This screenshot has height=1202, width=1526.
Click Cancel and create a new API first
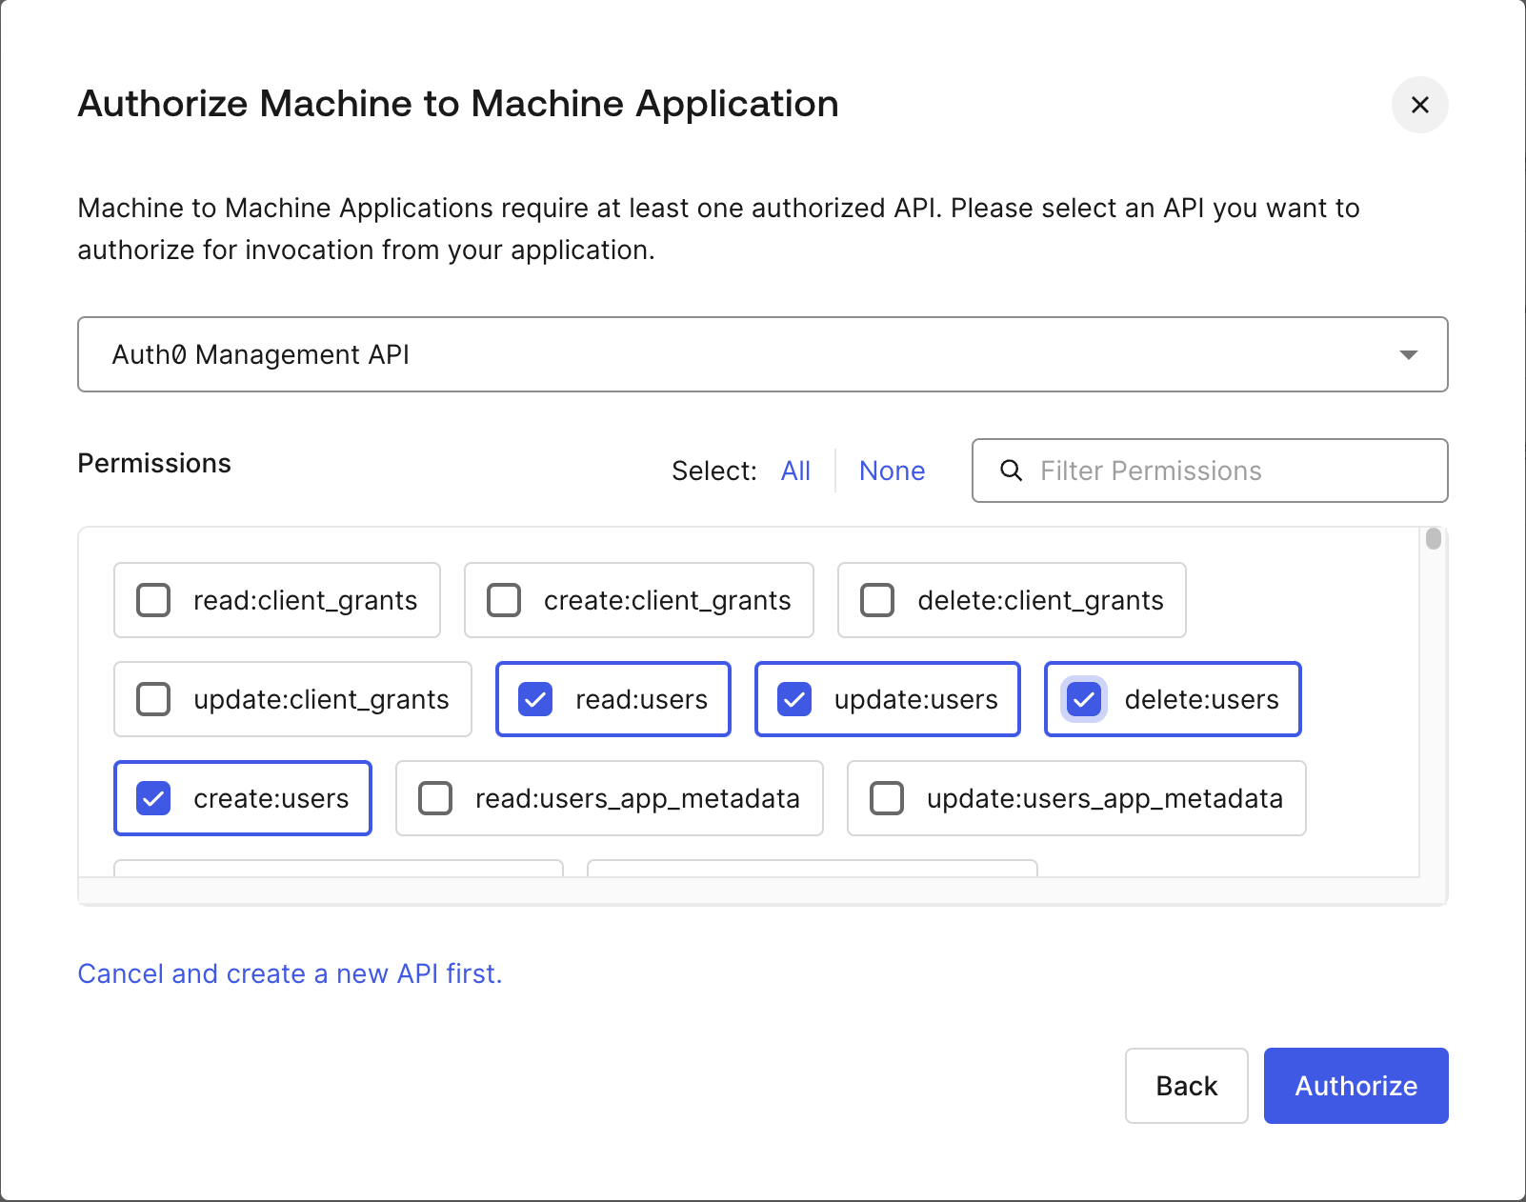290,973
